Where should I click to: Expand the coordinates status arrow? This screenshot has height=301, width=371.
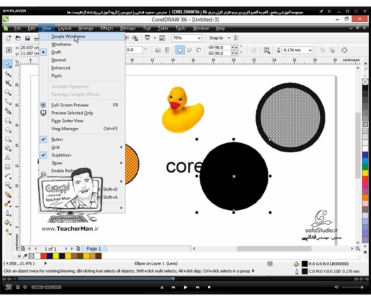coord(45,263)
